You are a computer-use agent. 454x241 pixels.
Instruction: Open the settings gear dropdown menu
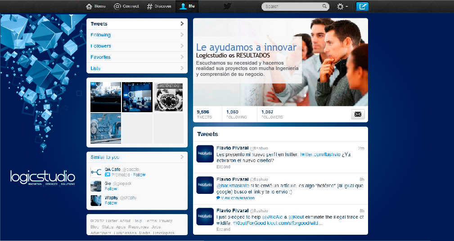[342, 6]
